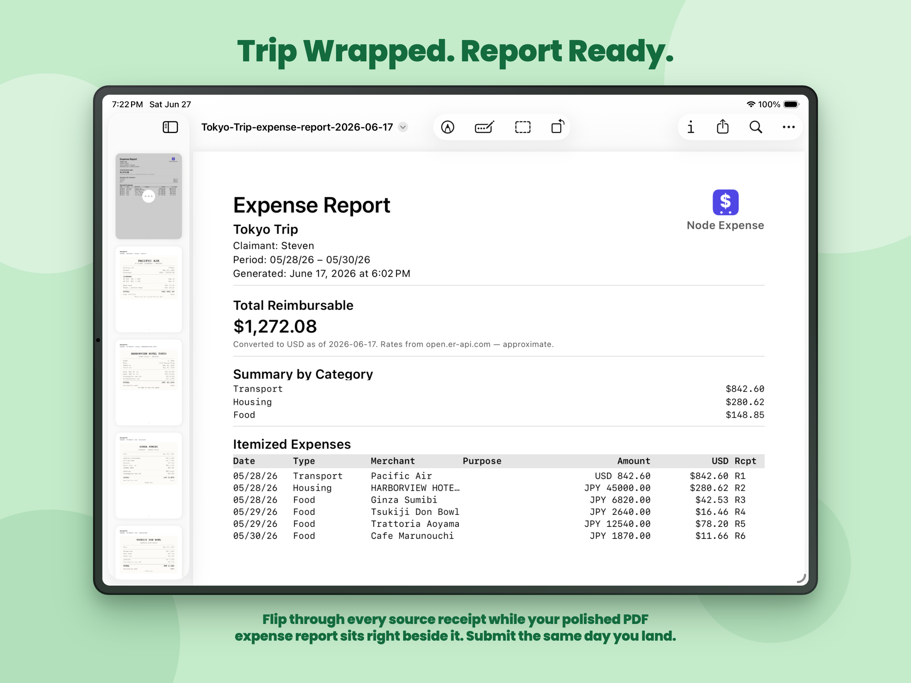This screenshot has width=911, height=683.
Task: Select the Pacific Air receipt thumbnail
Action: coord(149,289)
